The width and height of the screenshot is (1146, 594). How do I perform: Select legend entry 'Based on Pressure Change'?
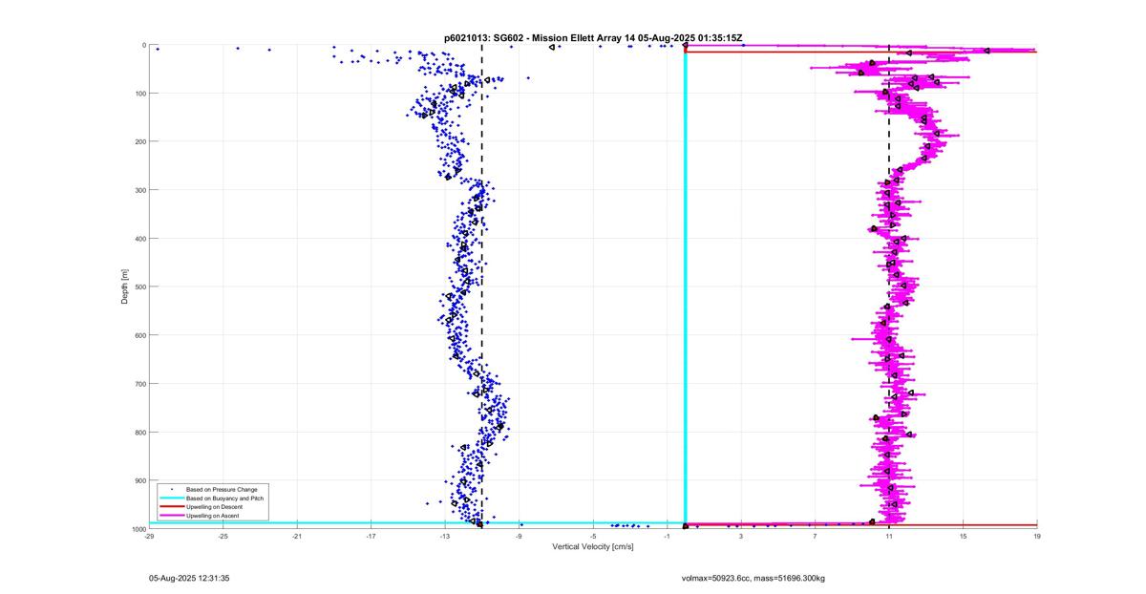[222, 489]
